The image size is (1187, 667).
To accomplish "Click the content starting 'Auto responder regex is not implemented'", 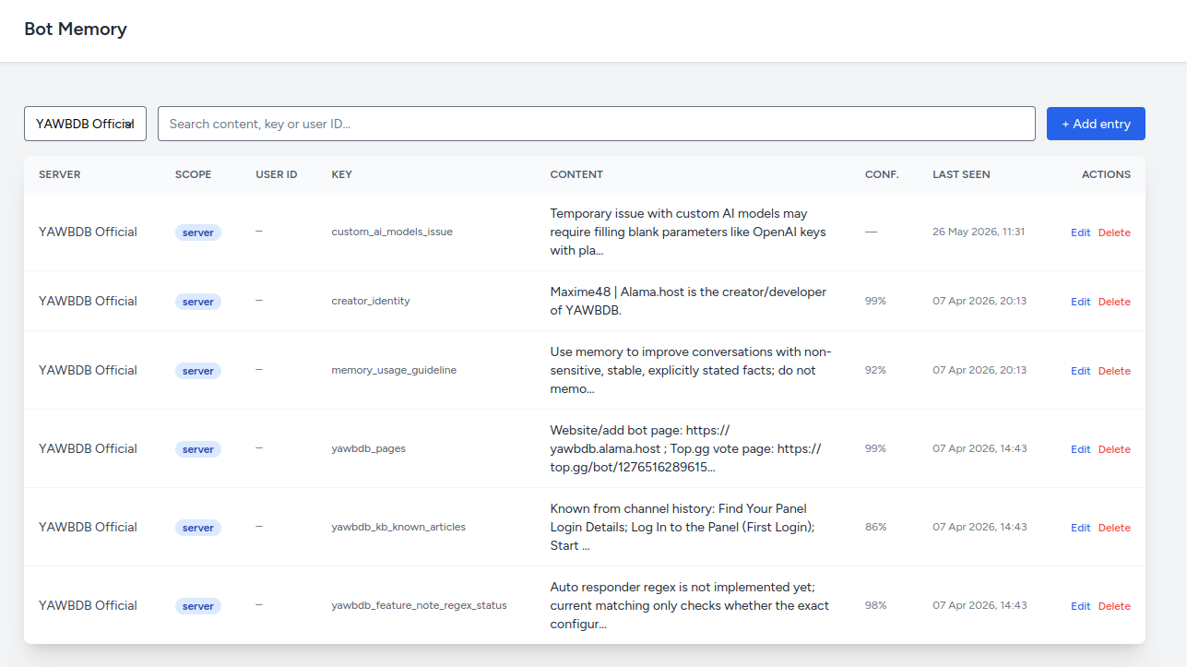I will [x=690, y=605].
